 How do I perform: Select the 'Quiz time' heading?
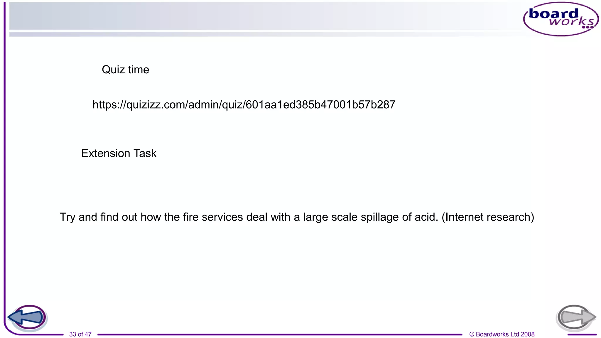(125, 70)
